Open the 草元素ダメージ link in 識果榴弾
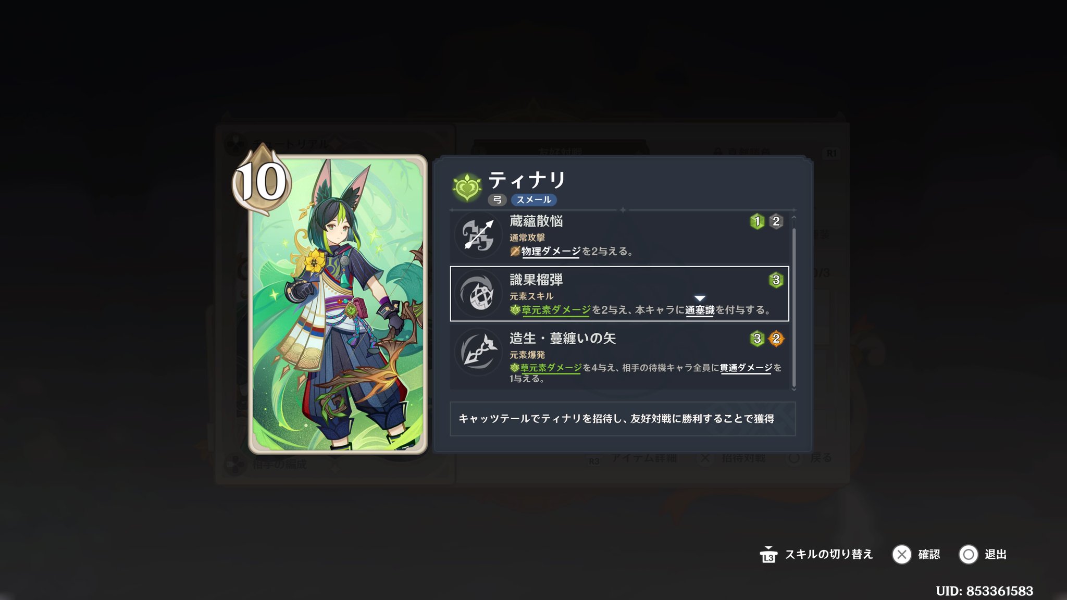The image size is (1067, 600). [x=556, y=310]
